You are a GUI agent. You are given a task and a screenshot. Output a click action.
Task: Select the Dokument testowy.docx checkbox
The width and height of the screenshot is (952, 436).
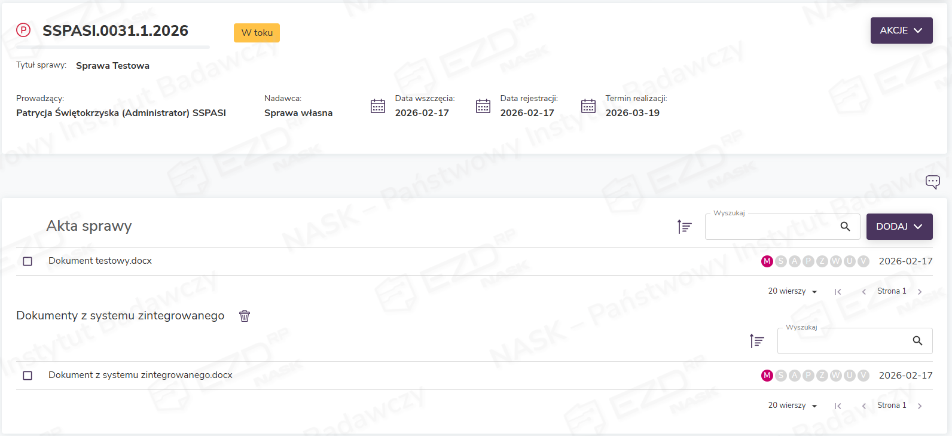click(x=28, y=261)
